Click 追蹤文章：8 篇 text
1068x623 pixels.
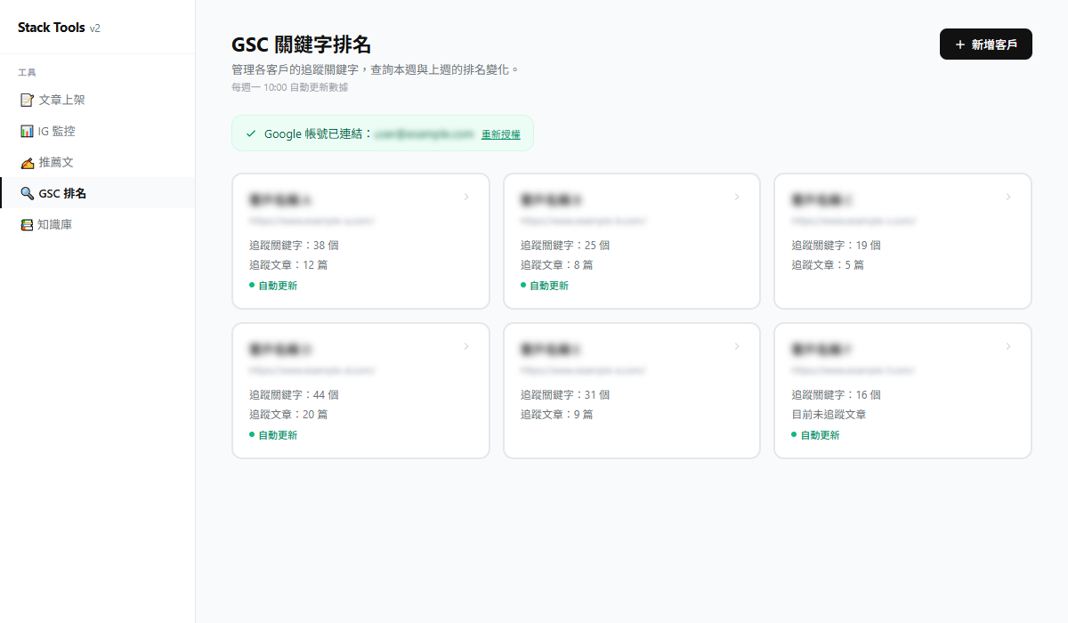click(556, 264)
